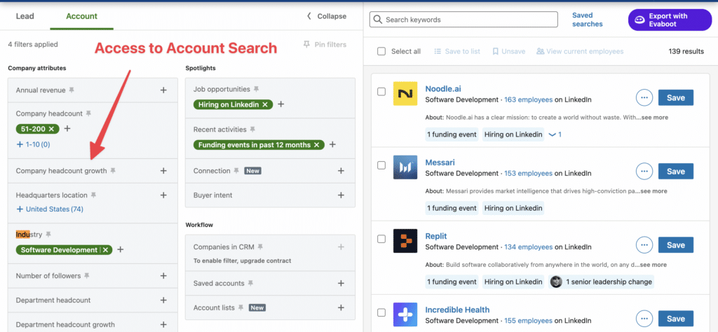Viewport: 718px width, 332px height.
Task: Remove Funding events in past 12 months chip
Action: [316, 145]
